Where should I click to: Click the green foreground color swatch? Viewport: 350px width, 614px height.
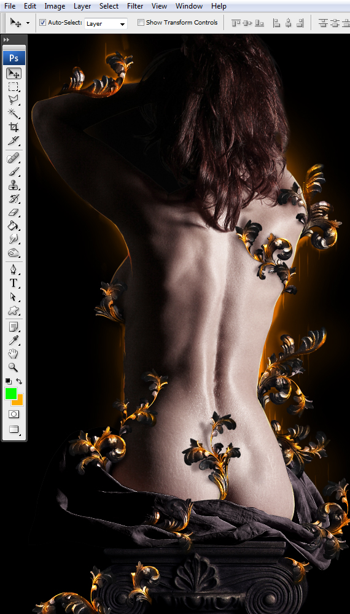click(x=10, y=394)
